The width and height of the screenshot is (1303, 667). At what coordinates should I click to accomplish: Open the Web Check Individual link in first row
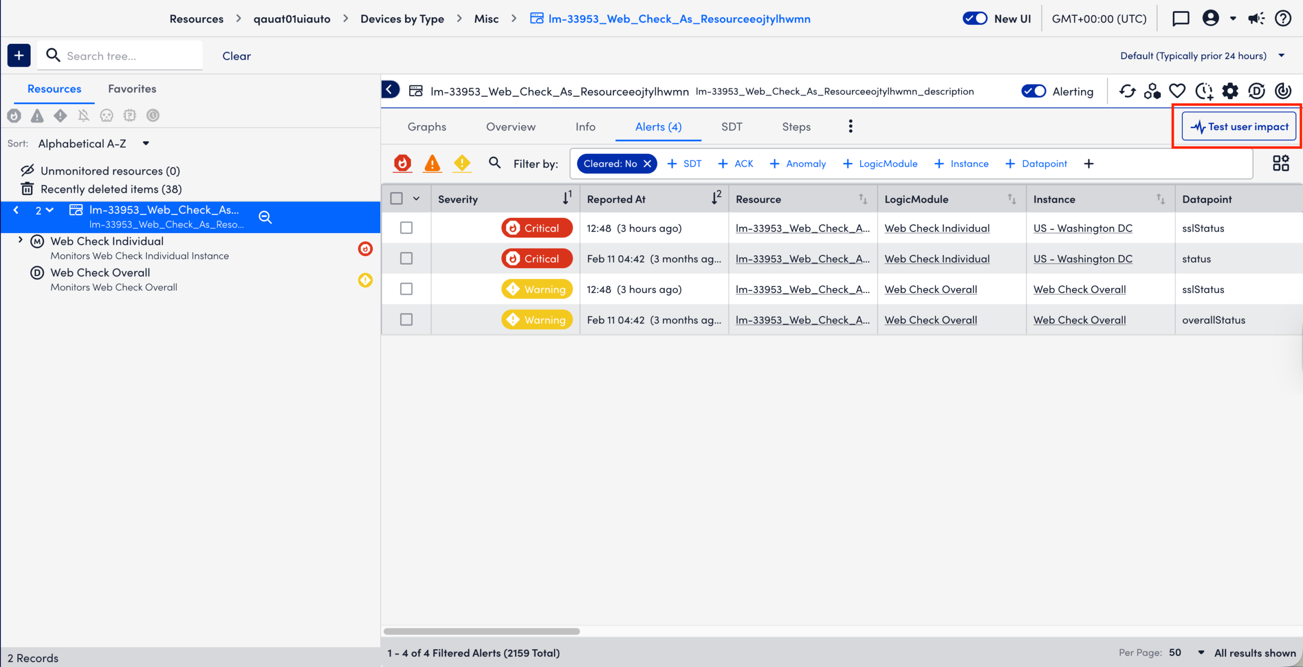[x=937, y=228]
